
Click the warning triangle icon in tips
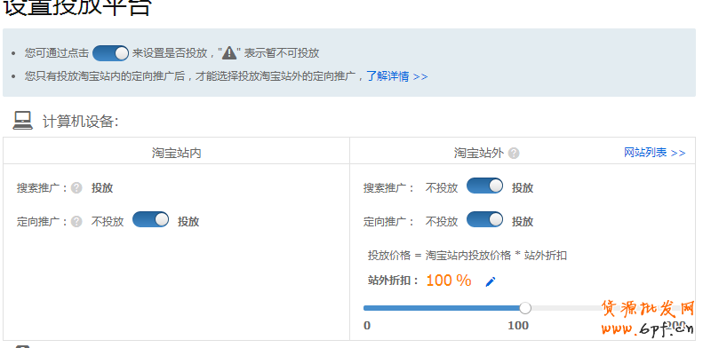[x=229, y=53]
